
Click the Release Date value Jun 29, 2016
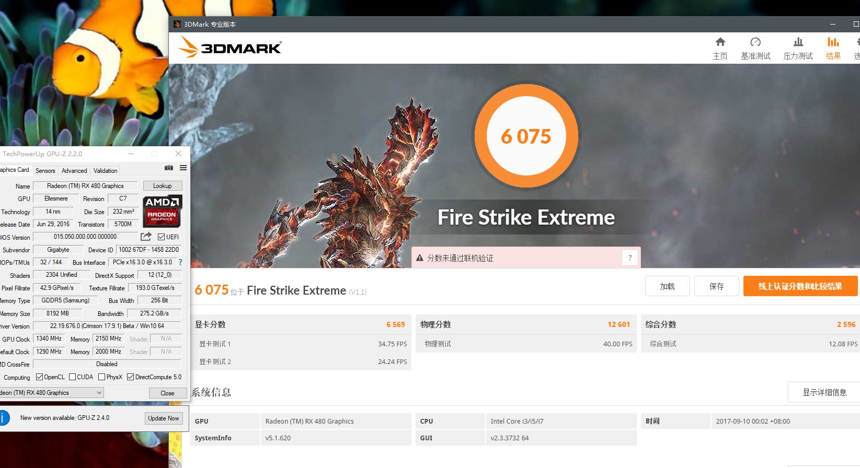pyautogui.click(x=53, y=224)
